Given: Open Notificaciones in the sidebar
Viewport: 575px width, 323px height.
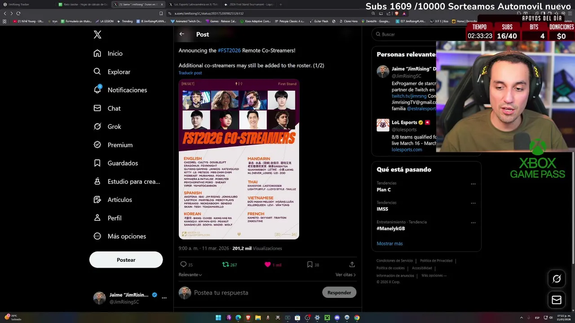Looking at the screenshot, I should point(120,90).
